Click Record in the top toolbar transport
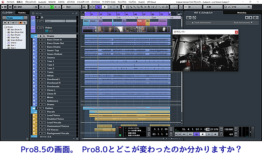 coord(117,7)
